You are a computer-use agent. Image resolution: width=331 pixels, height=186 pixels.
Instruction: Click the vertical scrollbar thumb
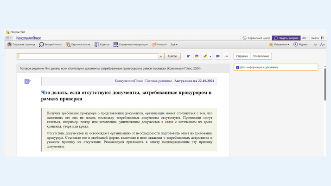click(325, 84)
